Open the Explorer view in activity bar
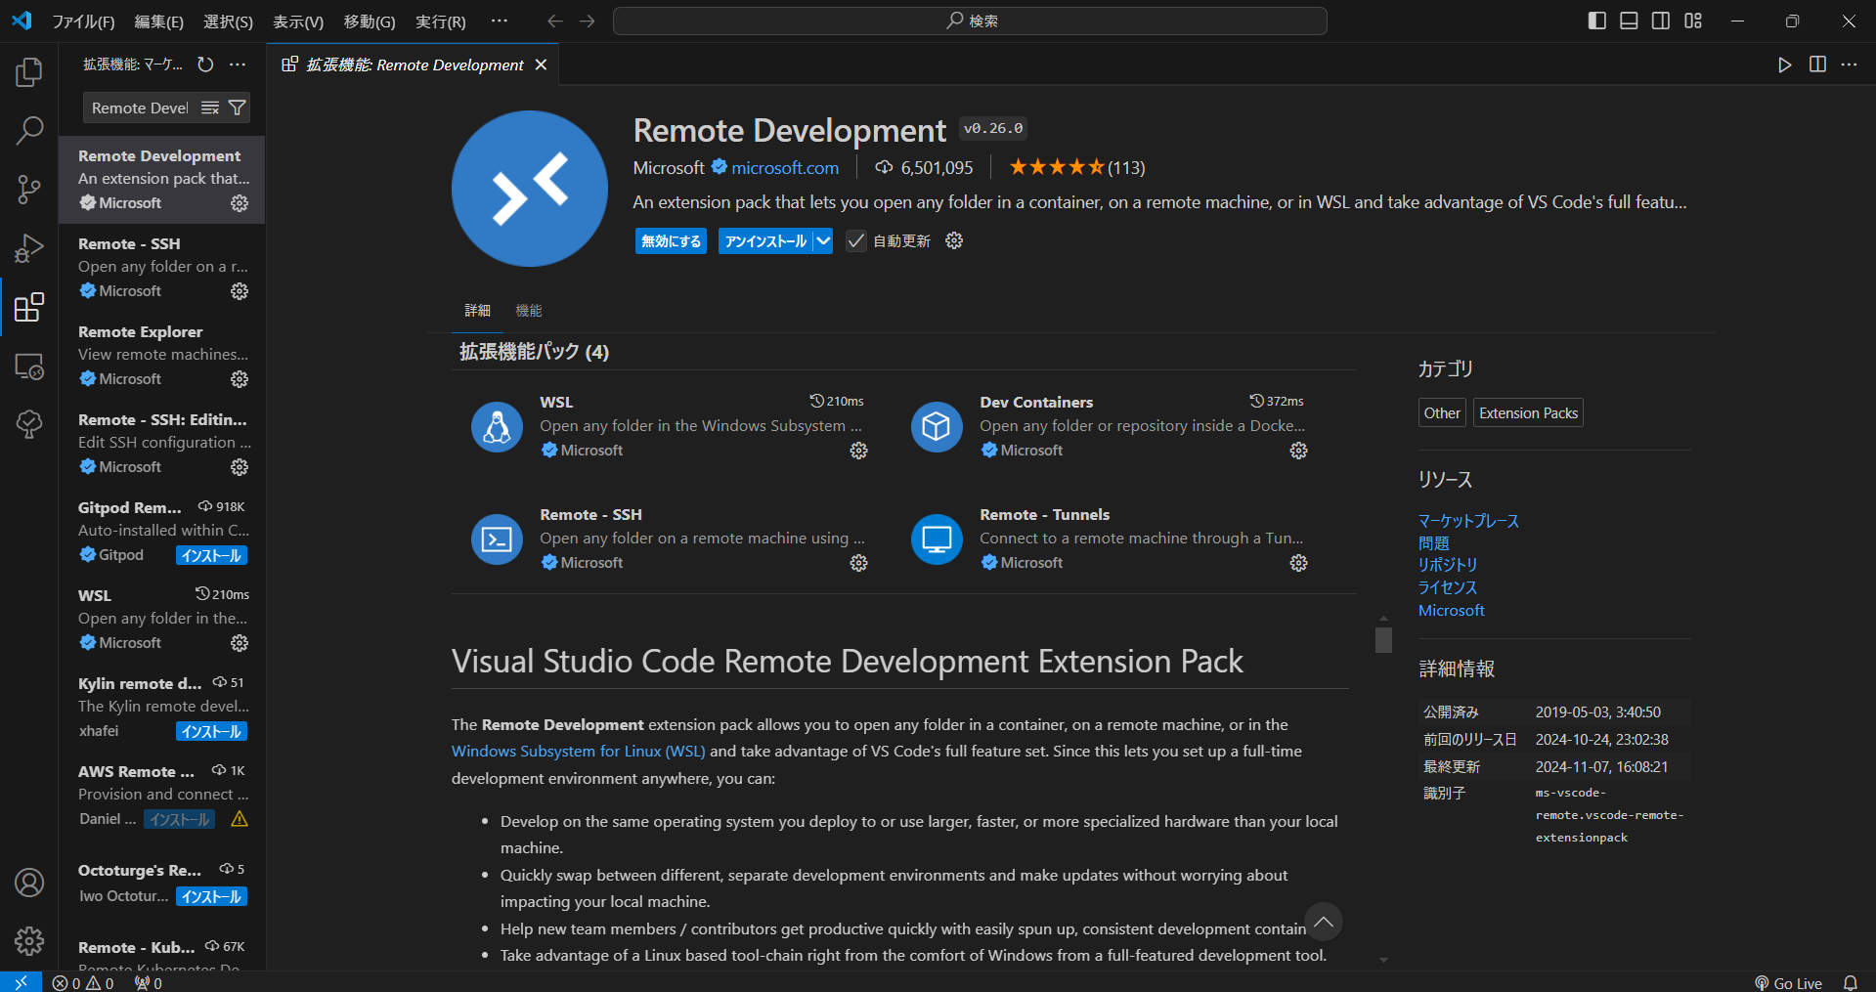Screen dimensions: 1876x992 point(29,72)
